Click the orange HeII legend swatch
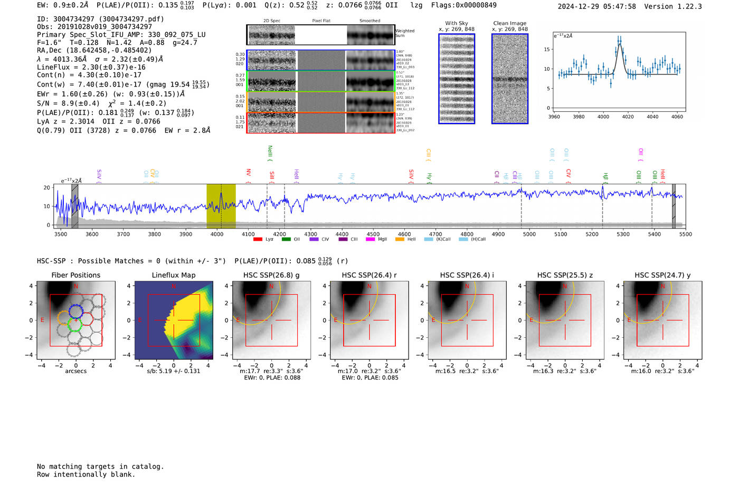Image resolution: width=739 pixels, height=503 pixels. click(400, 239)
